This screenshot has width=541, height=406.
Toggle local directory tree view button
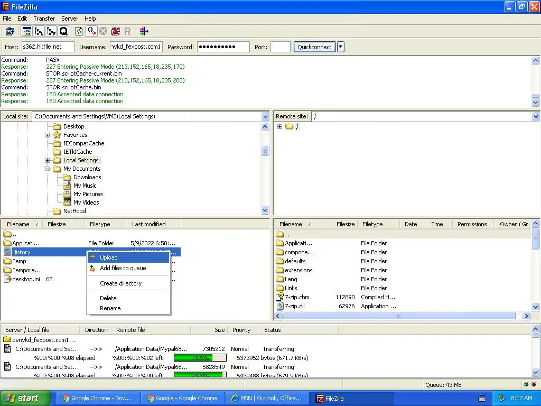39,31
